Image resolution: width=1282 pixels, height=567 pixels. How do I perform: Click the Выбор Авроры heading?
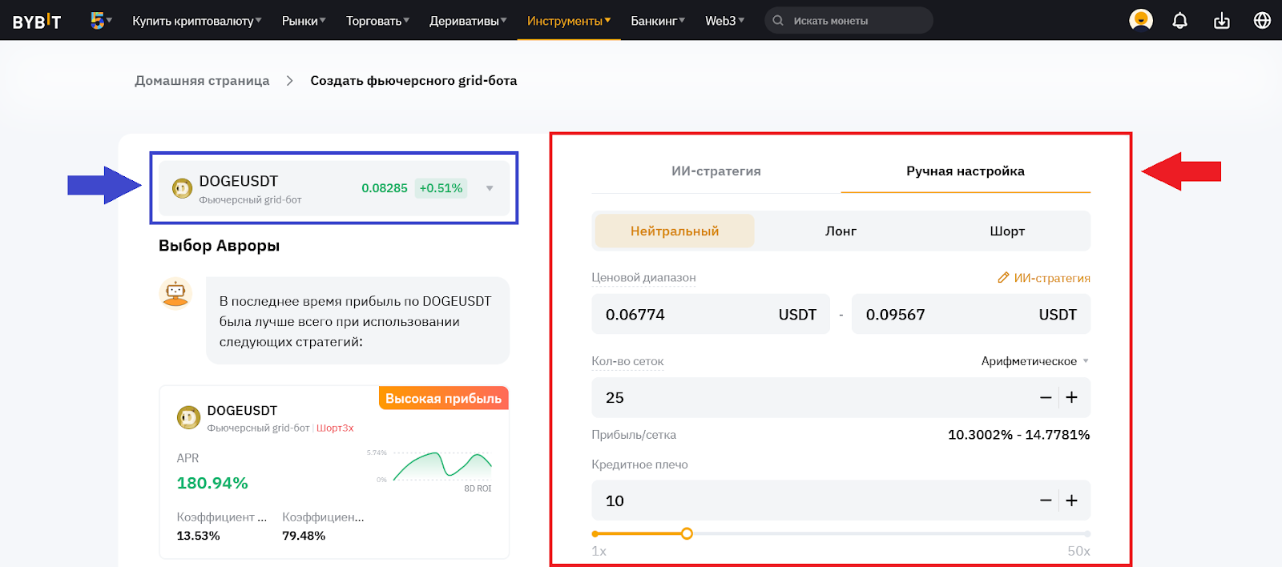219,246
